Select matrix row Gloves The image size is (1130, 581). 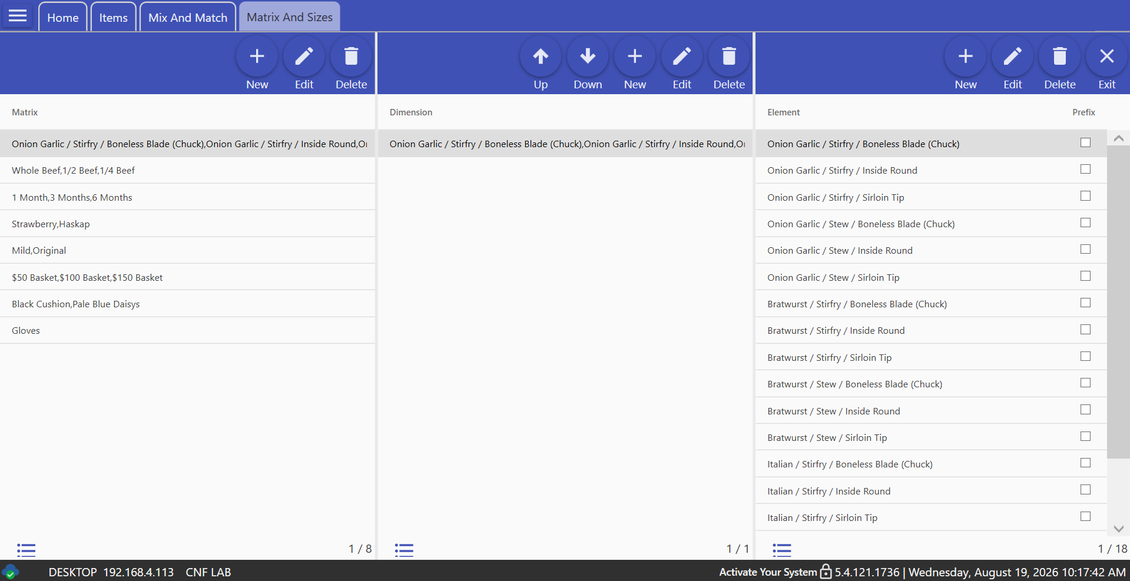click(187, 330)
